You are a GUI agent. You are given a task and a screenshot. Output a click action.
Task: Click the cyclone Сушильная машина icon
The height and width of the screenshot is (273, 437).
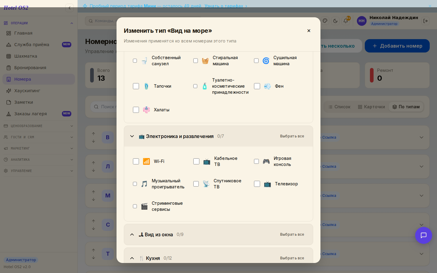[x=266, y=61]
